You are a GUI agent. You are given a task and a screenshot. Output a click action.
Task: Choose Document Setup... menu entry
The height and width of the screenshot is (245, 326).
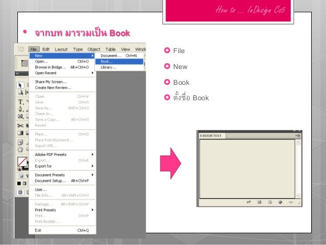[62, 181]
